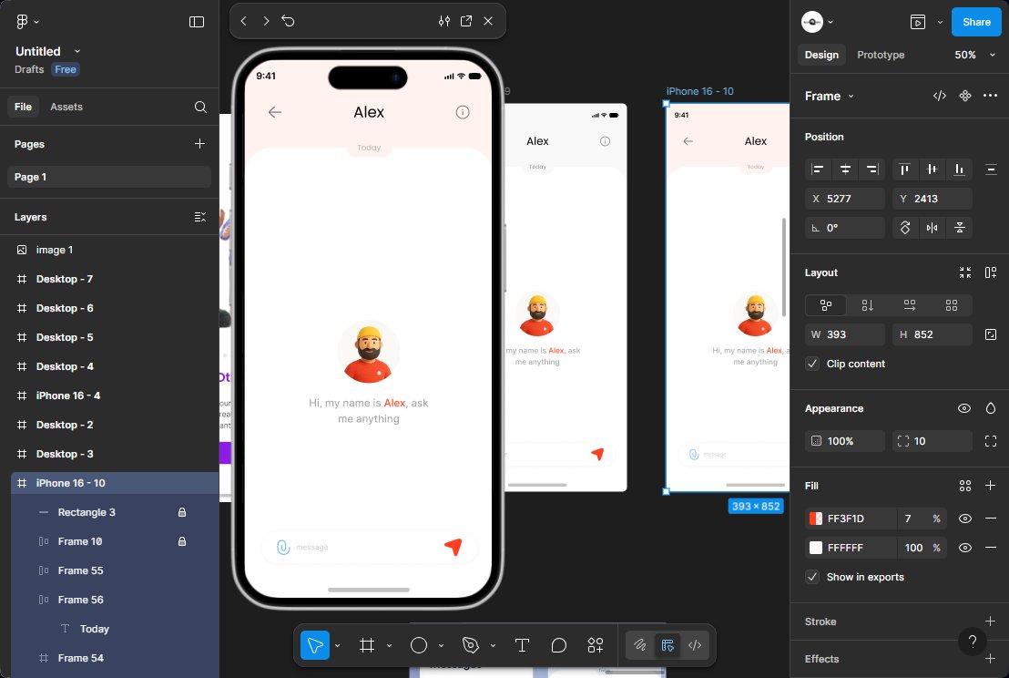Select the vertical auto layout option
The width and height of the screenshot is (1009, 678).
(x=868, y=305)
